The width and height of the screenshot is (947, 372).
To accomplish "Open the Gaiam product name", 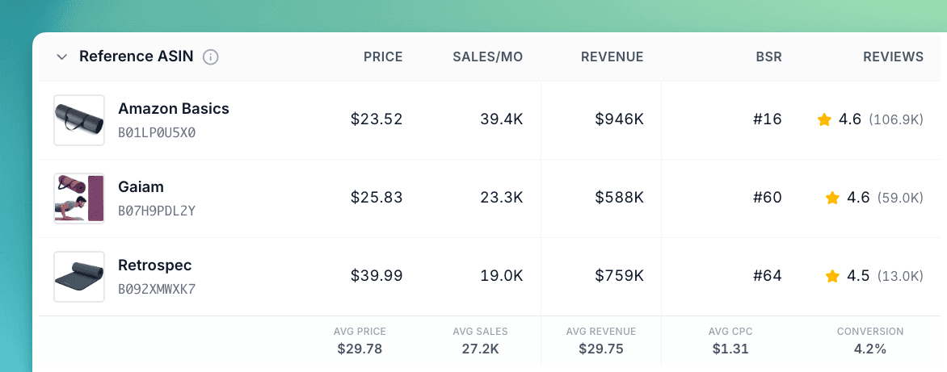I will coord(141,187).
